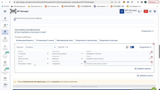
Task: Open Приоритетные запросы magnifier icon
Action: click(x=5, y=72)
